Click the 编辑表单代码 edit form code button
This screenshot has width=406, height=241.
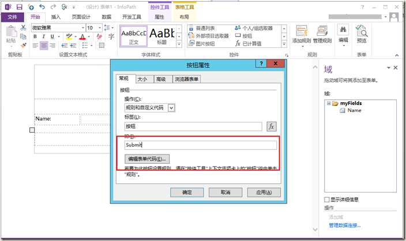click(x=147, y=159)
